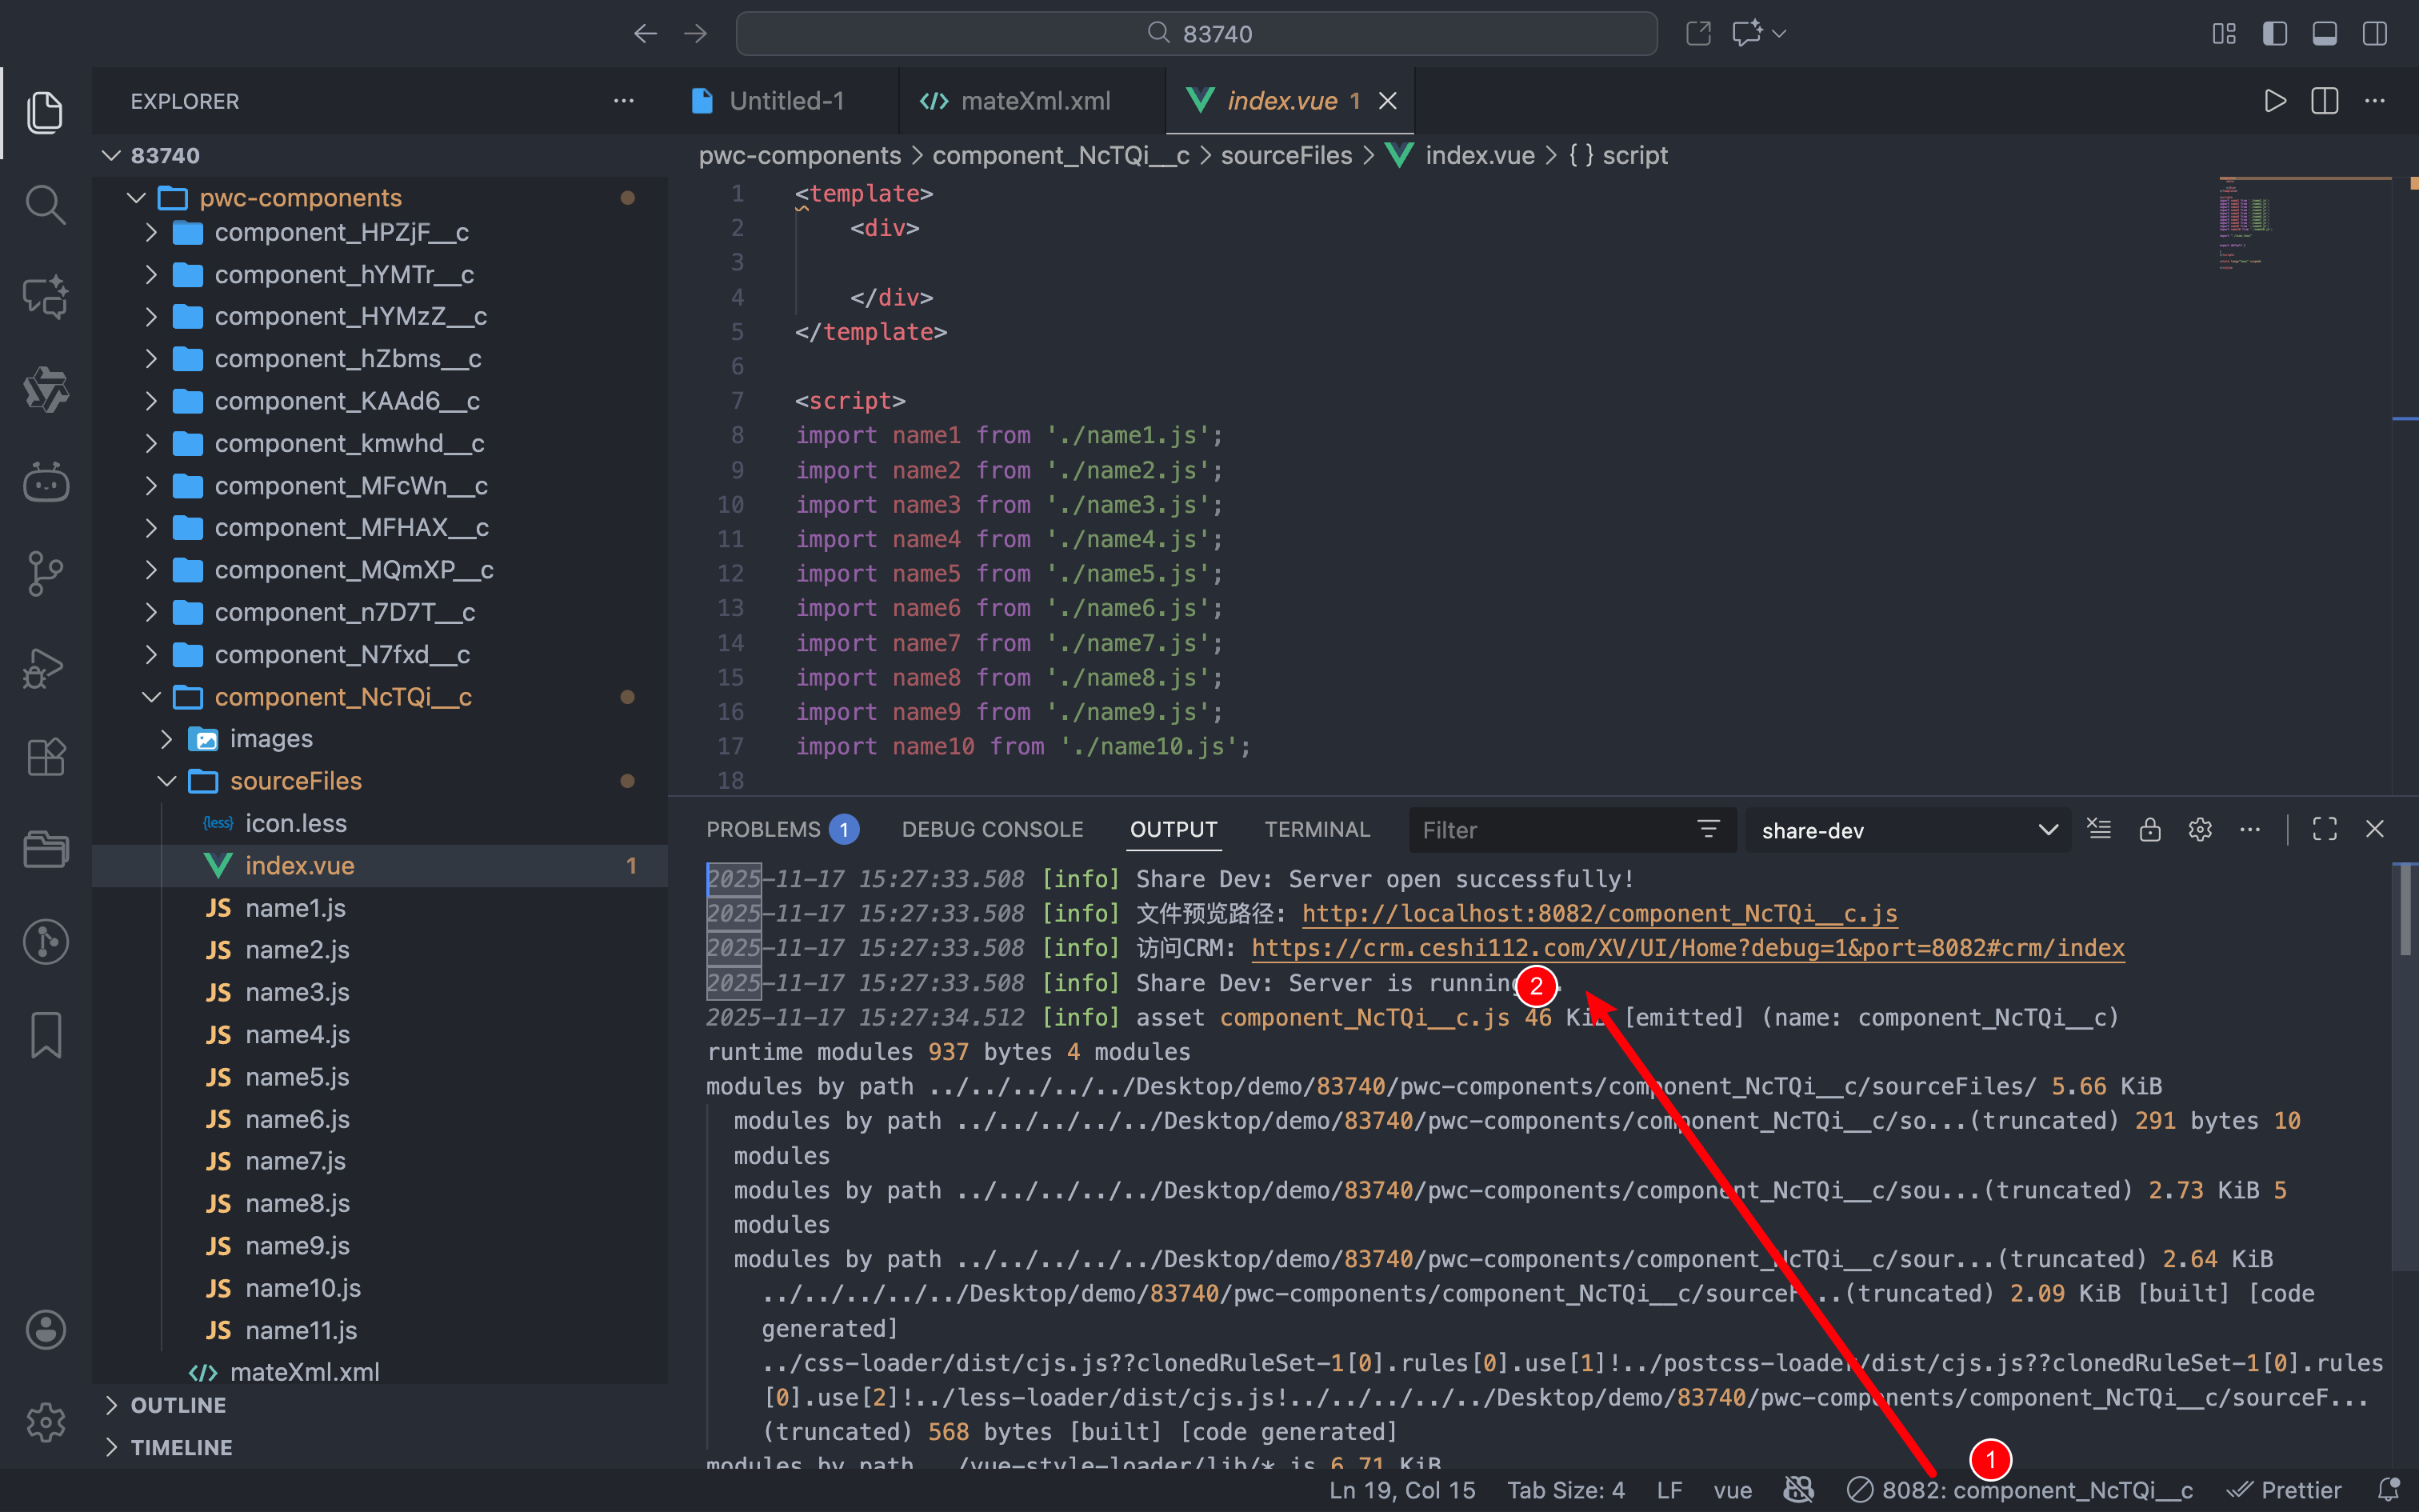Open Output panel settings gear
Screen dimensions: 2419x1512
coord(2201,829)
